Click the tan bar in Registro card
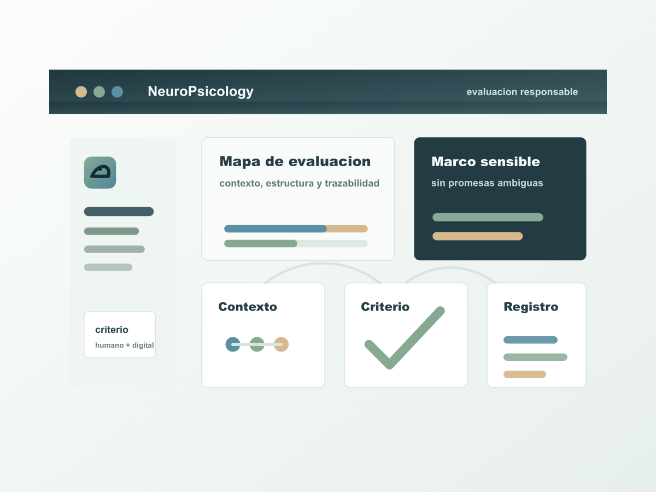 tap(525, 374)
